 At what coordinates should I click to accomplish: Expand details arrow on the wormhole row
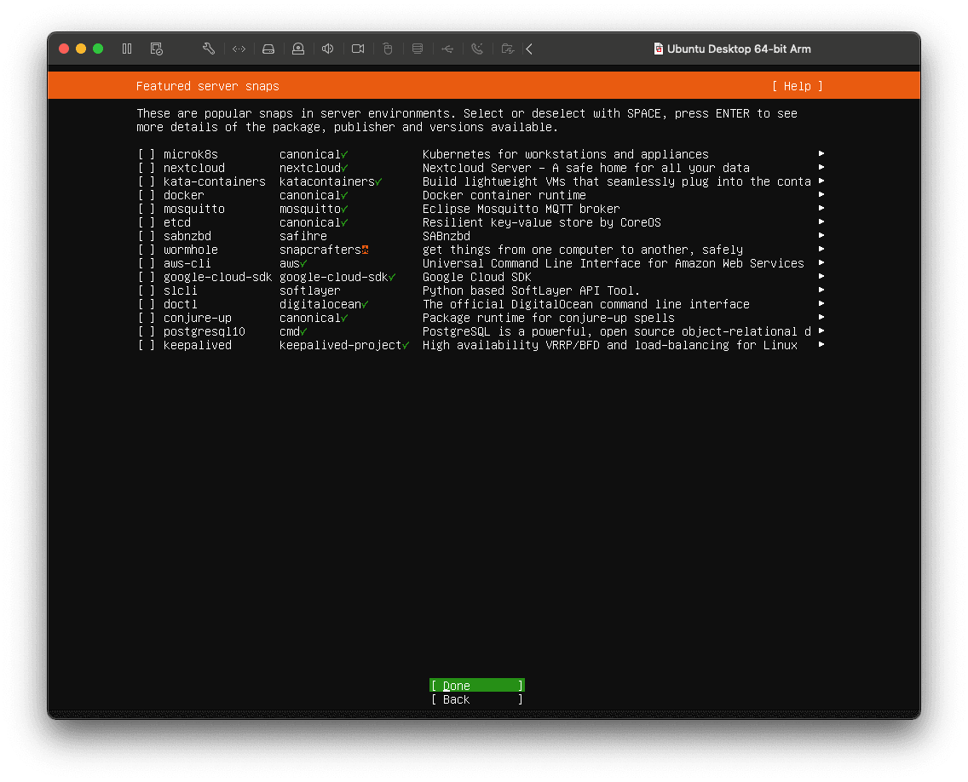coord(821,249)
